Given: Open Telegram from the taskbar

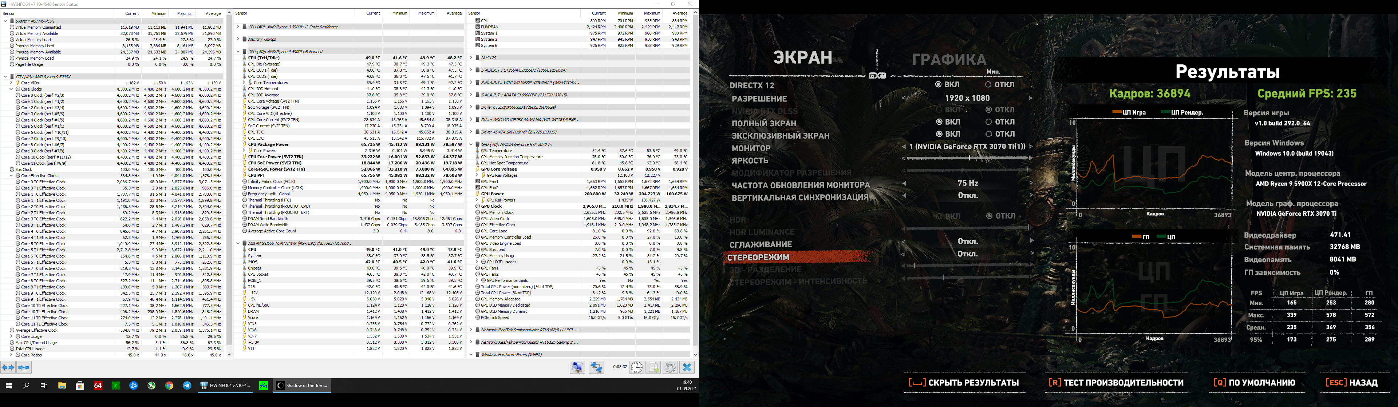Looking at the screenshot, I should pyautogui.click(x=187, y=386).
